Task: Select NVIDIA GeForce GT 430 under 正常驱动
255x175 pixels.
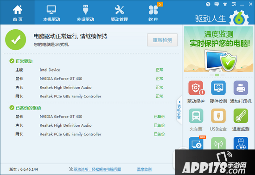Action: [x=90, y=78]
